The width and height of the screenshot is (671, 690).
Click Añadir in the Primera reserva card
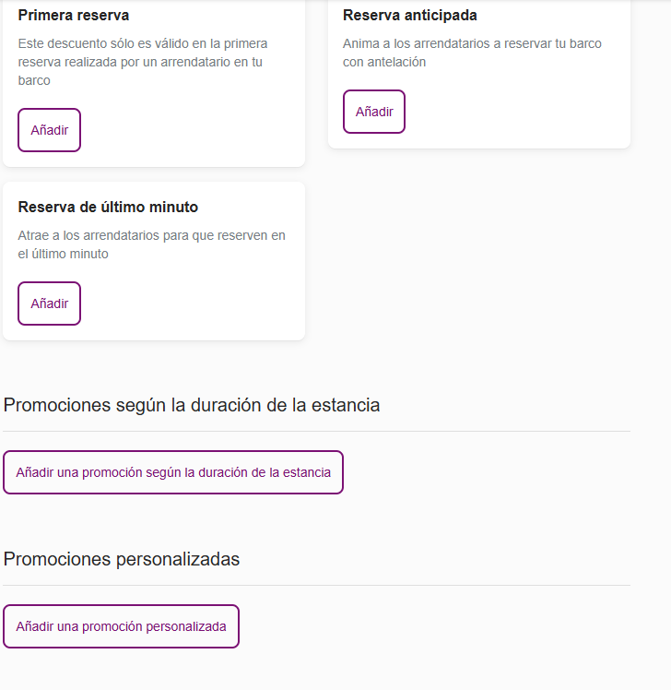[x=50, y=130]
